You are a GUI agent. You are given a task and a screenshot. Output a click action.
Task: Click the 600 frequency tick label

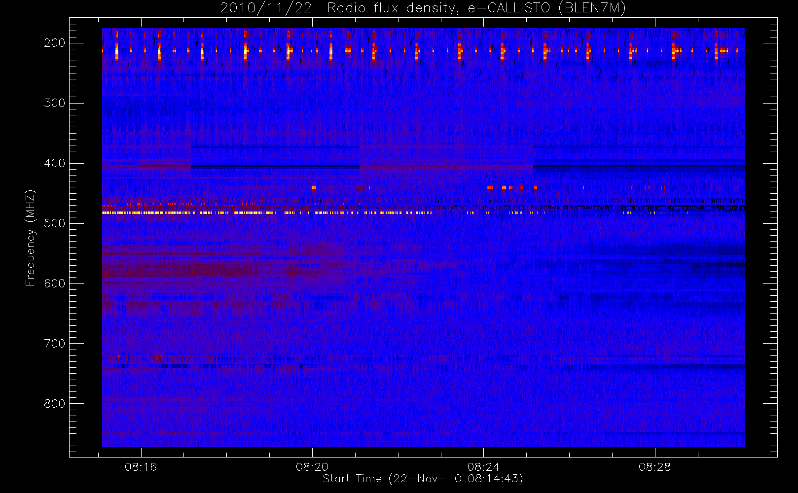[55, 283]
